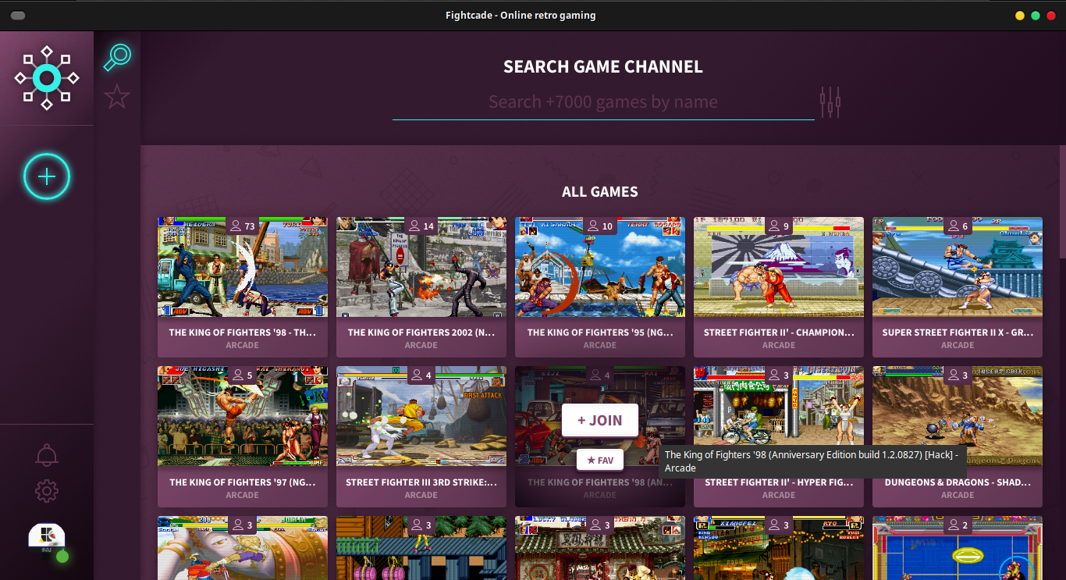Click the 'THE KING OF FIGHTERS 2002 (N...' title
The height and width of the screenshot is (580, 1066).
(x=421, y=333)
